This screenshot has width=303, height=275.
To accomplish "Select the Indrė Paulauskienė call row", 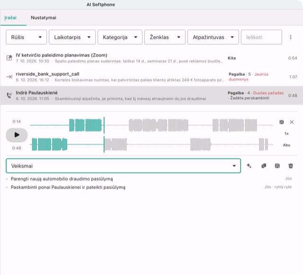I will 151,96.
